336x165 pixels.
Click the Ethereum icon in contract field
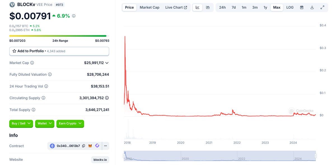tap(52, 146)
